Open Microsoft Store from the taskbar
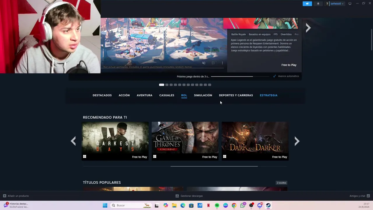The height and width of the screenshot is (210, 373). [x=191, y=205]
